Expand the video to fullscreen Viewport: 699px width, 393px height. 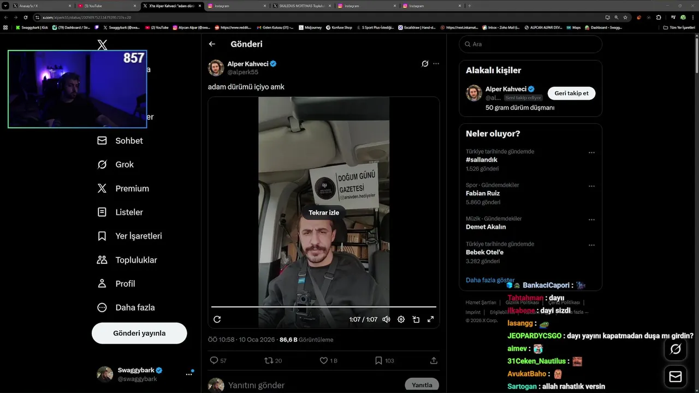[x=430, y=319]
